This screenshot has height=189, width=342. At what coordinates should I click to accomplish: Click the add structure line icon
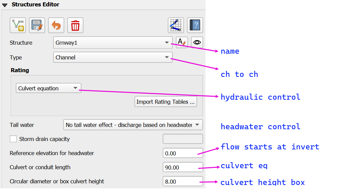[18, 26]
